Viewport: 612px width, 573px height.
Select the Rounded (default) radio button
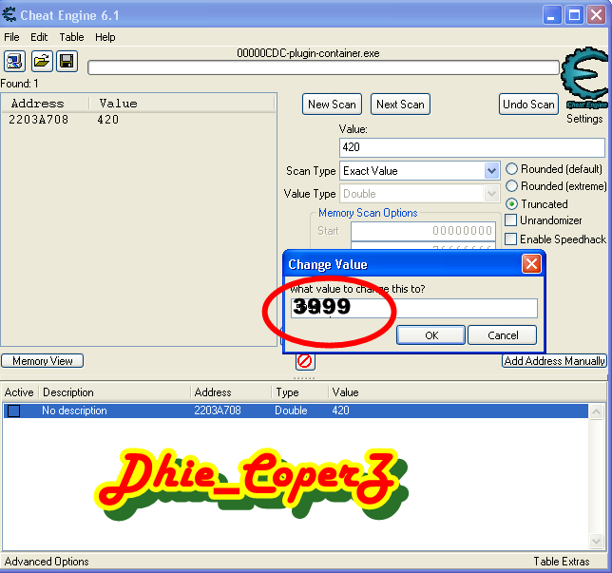[x=511, y=169]
